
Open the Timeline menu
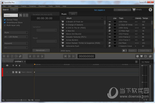(x=32, y=6)
